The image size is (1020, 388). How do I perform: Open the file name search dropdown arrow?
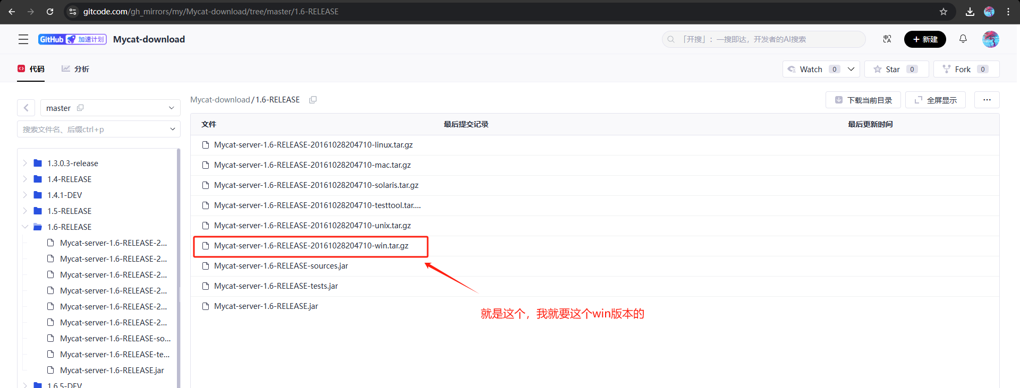click(x=172, y=129)
